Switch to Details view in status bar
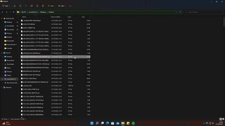 point(221,119)
